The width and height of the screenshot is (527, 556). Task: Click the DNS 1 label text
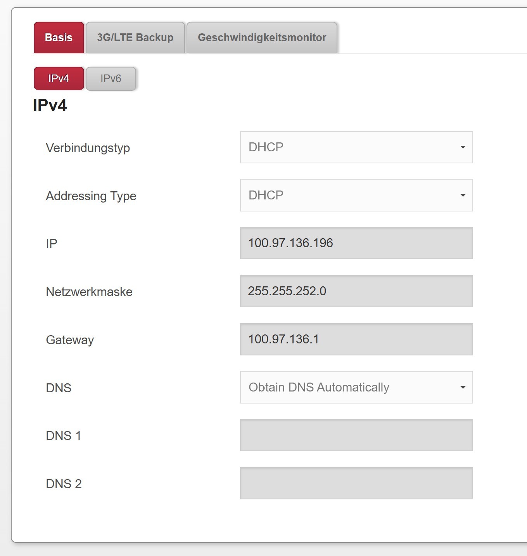[63, 436]
